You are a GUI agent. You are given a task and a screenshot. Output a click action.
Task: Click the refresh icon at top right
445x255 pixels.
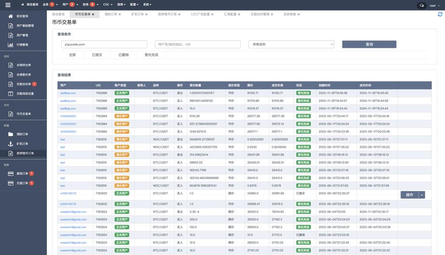[440, 14]
